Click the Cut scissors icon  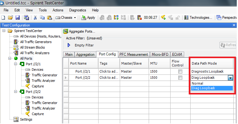point(35,18)
